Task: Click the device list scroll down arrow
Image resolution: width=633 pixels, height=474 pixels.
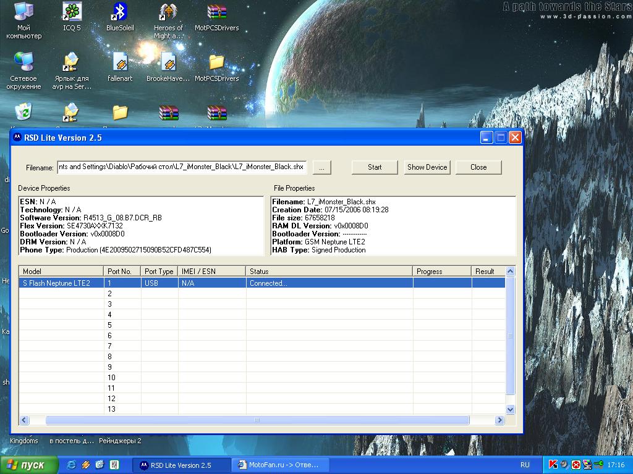Action: (x=510, y=410)
